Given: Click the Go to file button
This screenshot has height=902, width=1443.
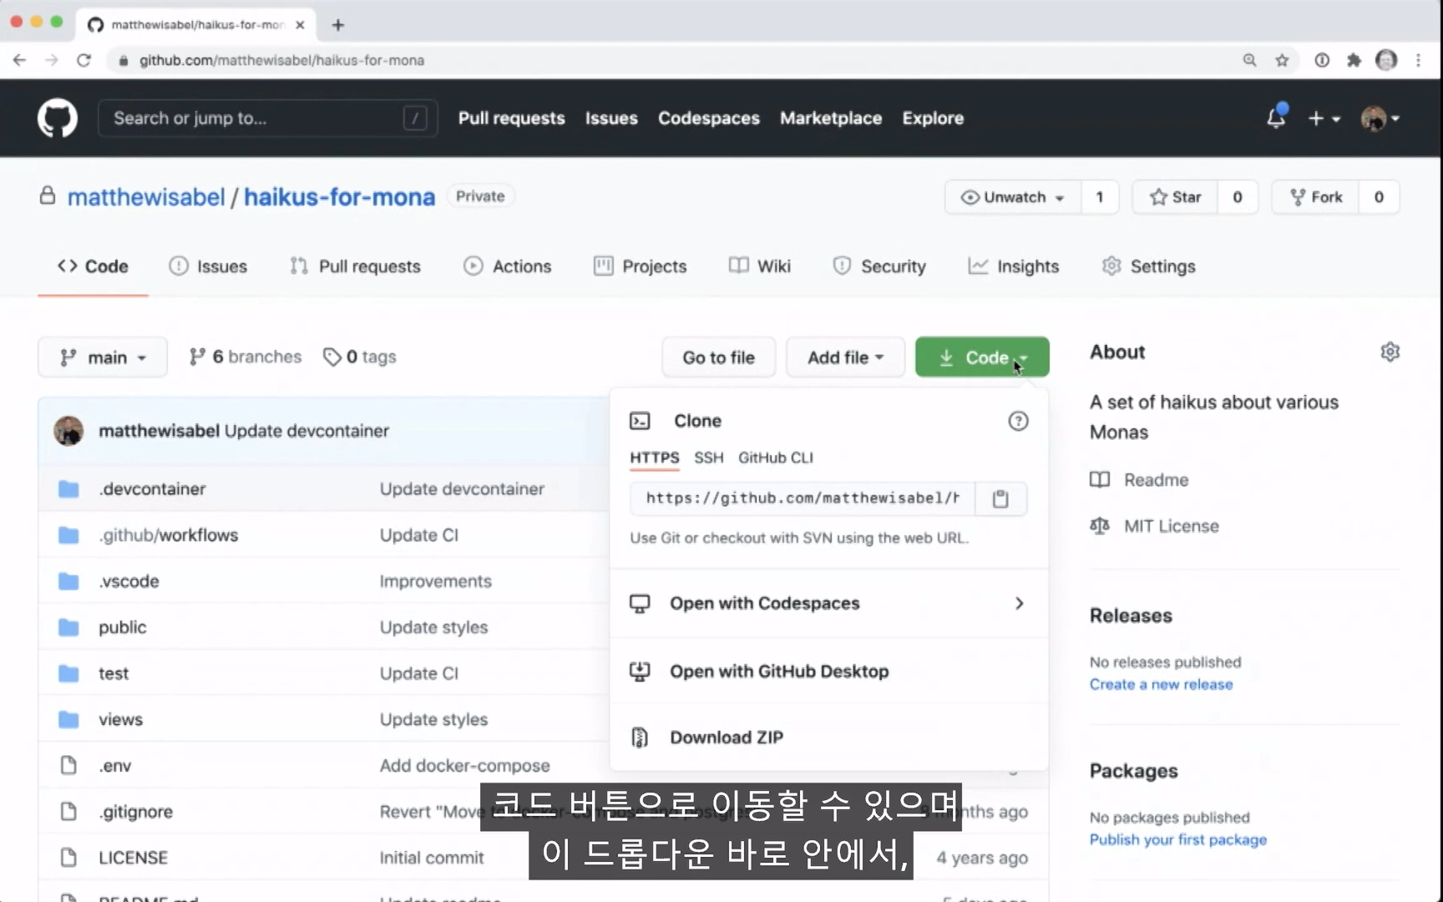Looking at the screenshot, I should [x=718, y=357].
